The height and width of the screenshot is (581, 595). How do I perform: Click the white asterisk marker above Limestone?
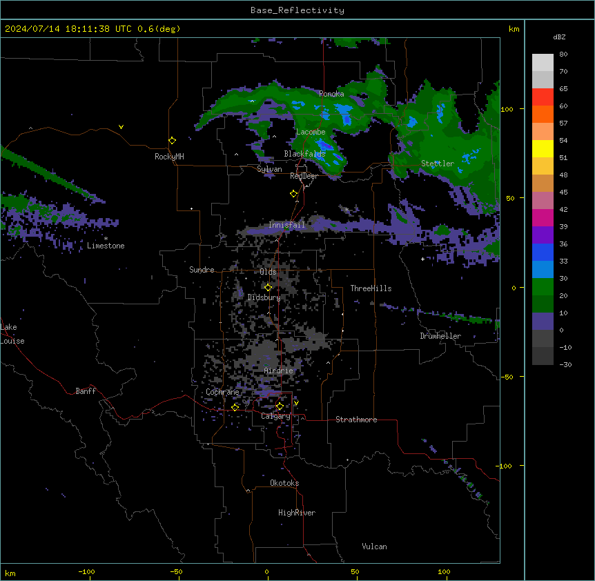(106, 239)
